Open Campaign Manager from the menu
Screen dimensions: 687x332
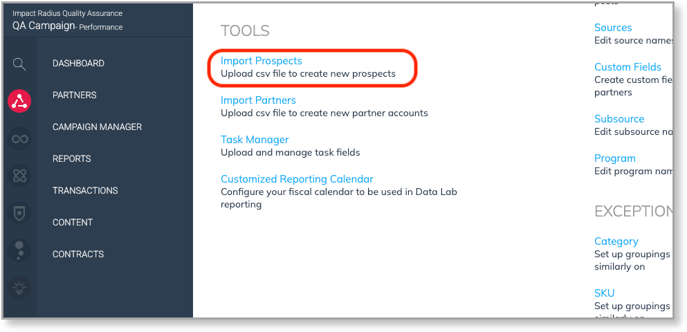(x=97, y=127)
